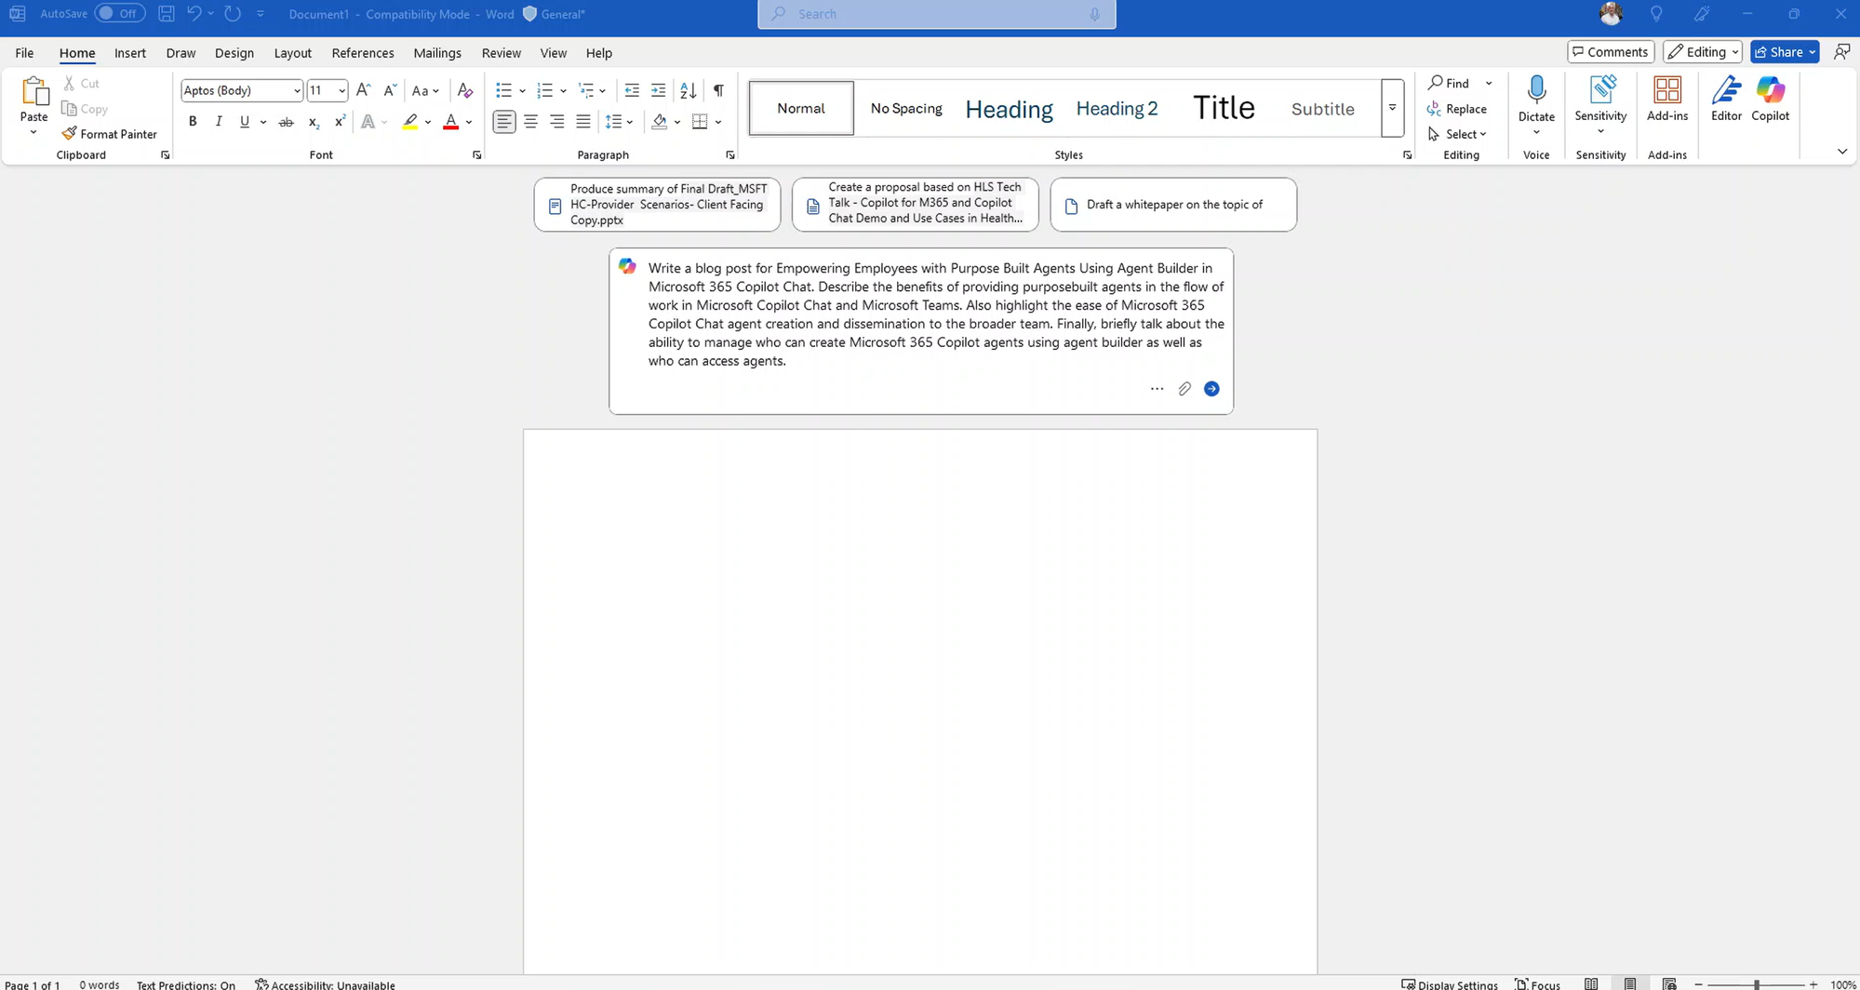Switch to Read Mode view
Image resolution: width=1860 pixels, height=990 pixels.
click(x=1591, y=984)
